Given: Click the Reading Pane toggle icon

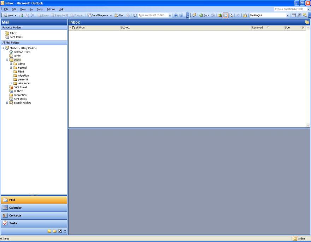Looking at the screenshot, I should click(x=225, y=15).
